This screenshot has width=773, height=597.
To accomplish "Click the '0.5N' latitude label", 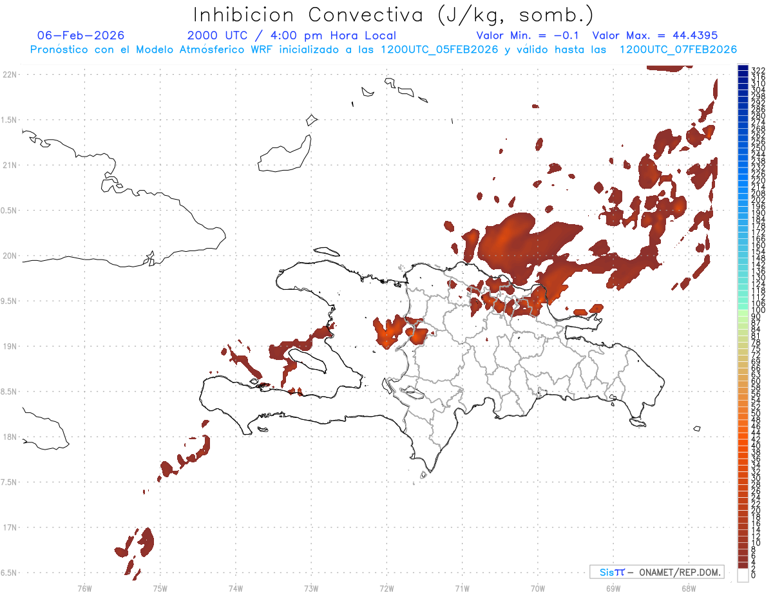I will tap(10, 211).
